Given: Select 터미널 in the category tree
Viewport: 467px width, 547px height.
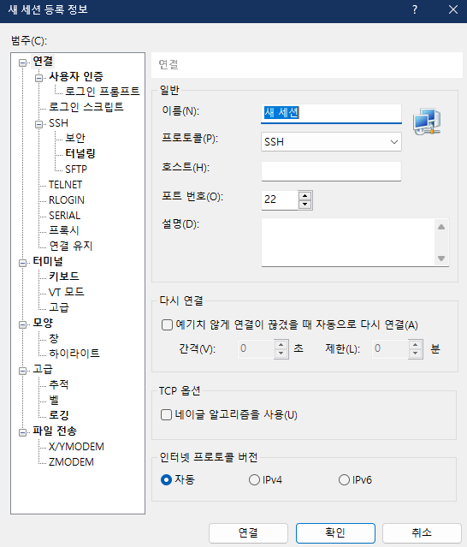Looking at the screenshot, I should click(x=48, y=261).
